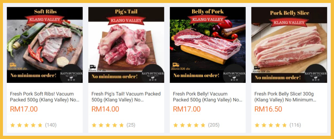The width and height of the screenshot is (334, 139).
Task: Click the Fresh Pork Belly Slice 300g title
Action: [285, 97]
